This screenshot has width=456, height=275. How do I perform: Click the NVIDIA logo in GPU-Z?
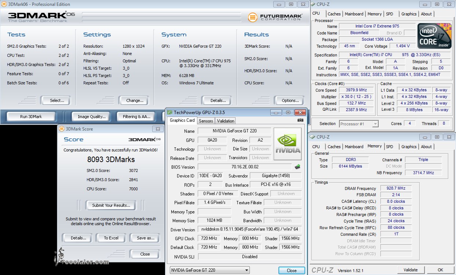[x=288, y=144]
